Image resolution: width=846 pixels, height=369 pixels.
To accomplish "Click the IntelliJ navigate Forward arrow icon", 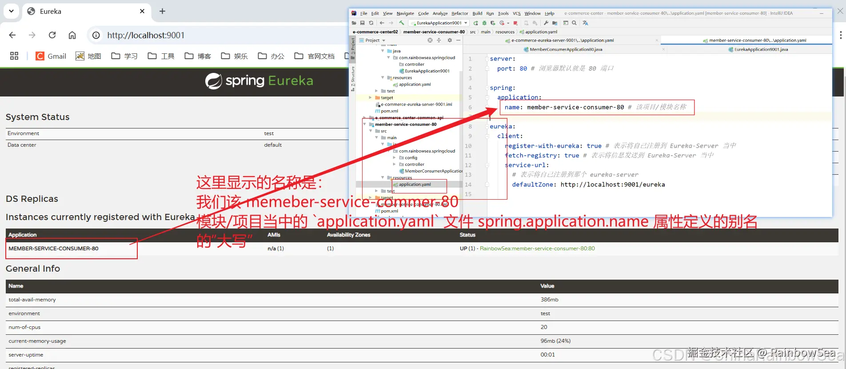I will [x=391, y=23].
